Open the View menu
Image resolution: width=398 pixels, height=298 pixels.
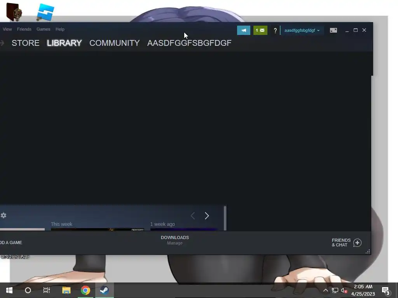point(7,29)
